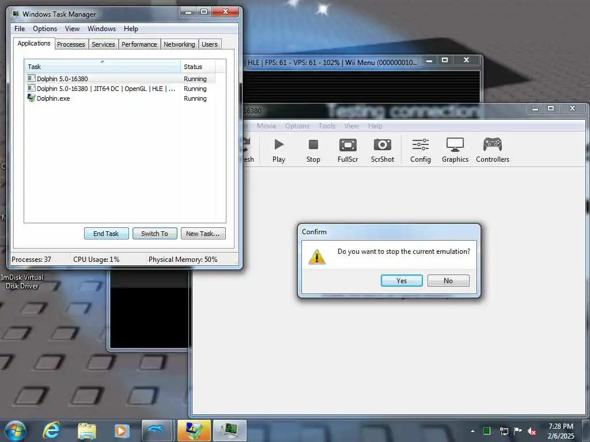Click the green CPU meter tray icon
590x442 pixels.
[486, 431]
